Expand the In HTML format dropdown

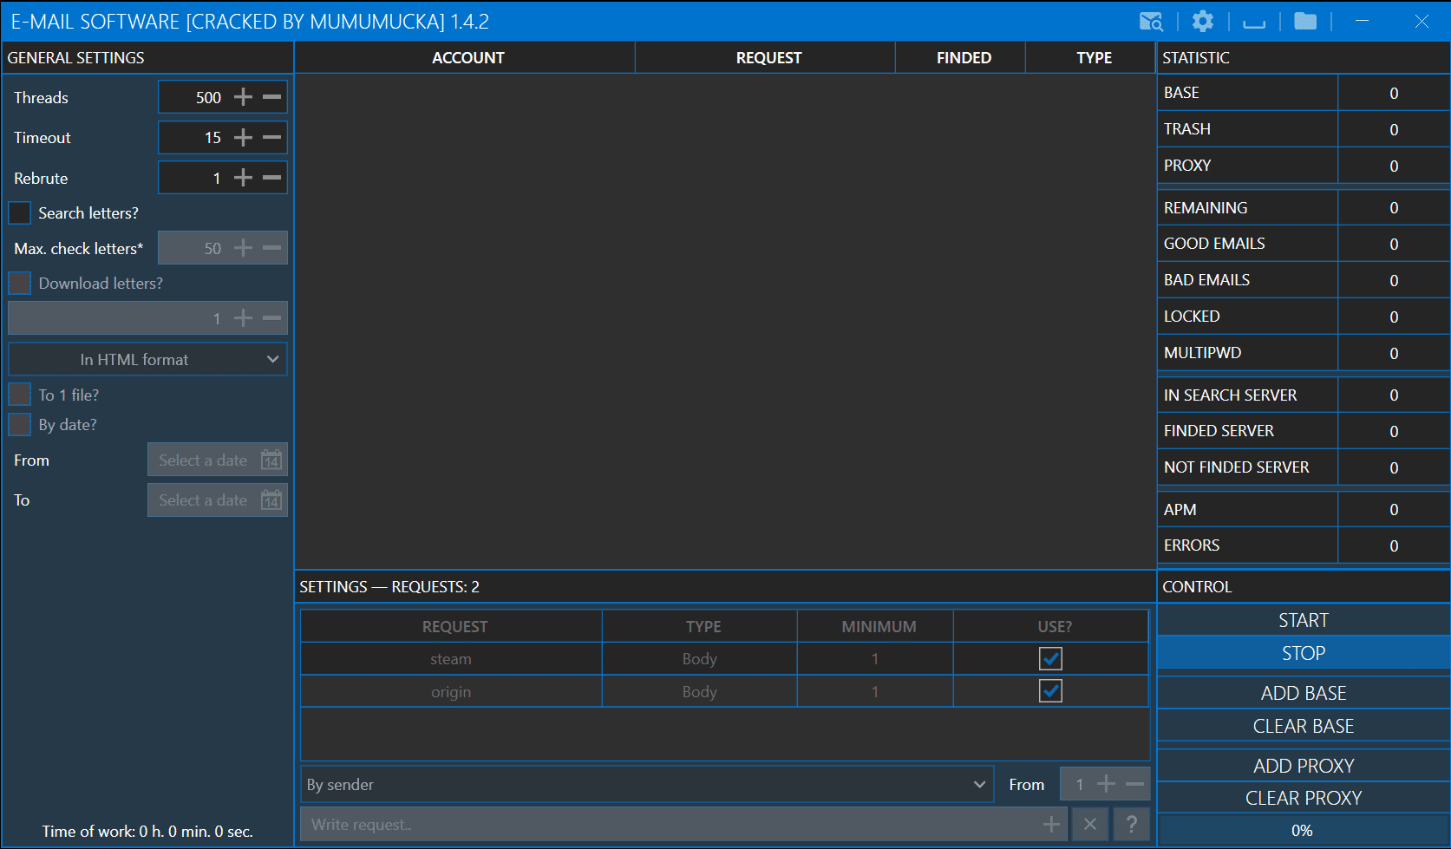click(x=147, y=359)
